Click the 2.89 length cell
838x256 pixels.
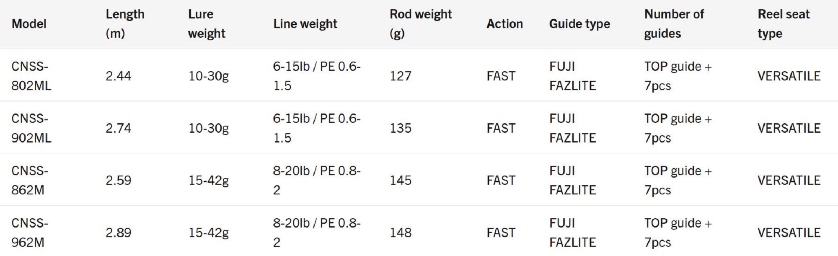coord(118,233)
